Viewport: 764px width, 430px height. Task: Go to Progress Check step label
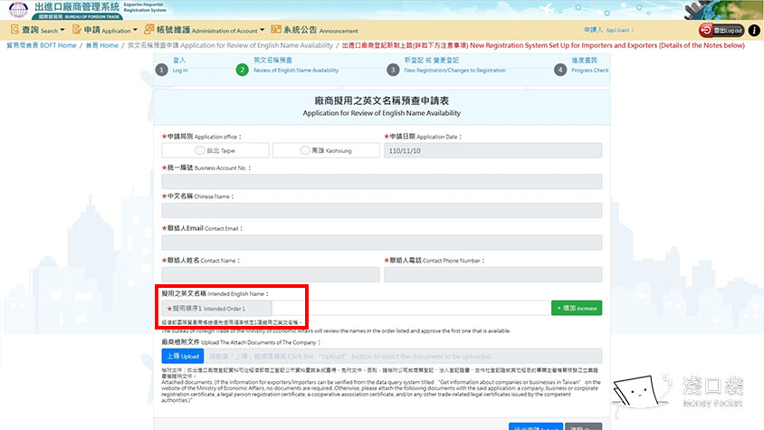(x=589, y=65)
